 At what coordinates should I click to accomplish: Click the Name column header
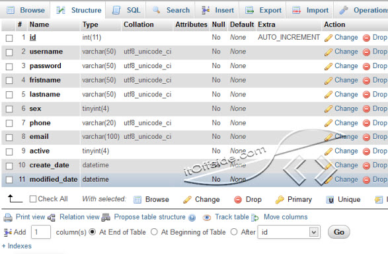point(40,24)
